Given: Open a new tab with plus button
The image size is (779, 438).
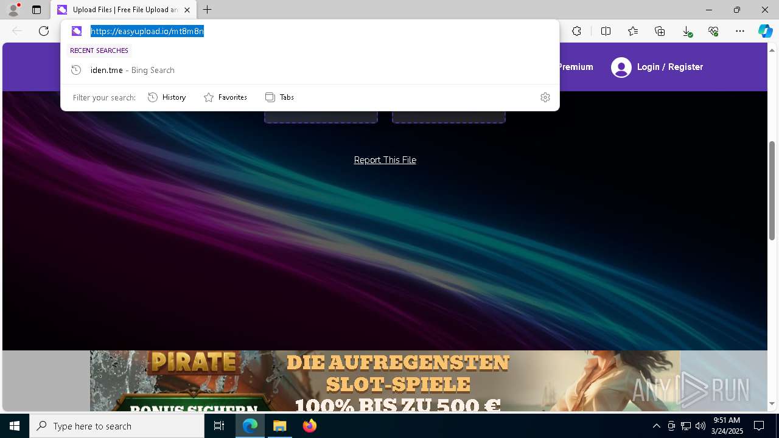Looking at the screenshot, I should [208, 10].
